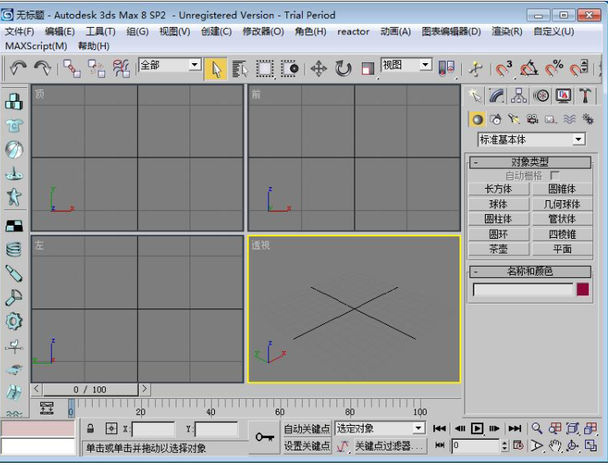This screenshot has height=466, width=608.
Task: Toggle the Spinner Snap
Action: coord(579,68)
